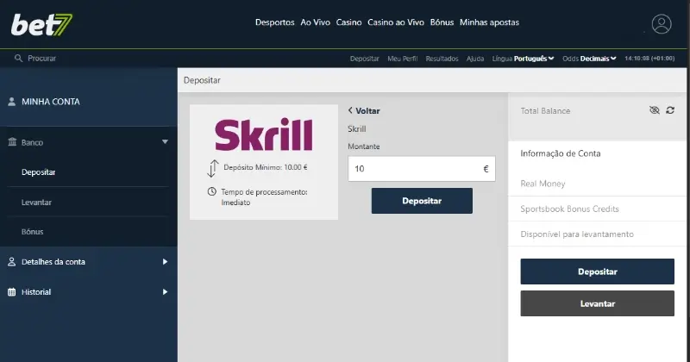The height and width of the screenshot is (362, 690).
Task: Click the Detalhes da conta people icon
Action: click(x=12, y=262)
